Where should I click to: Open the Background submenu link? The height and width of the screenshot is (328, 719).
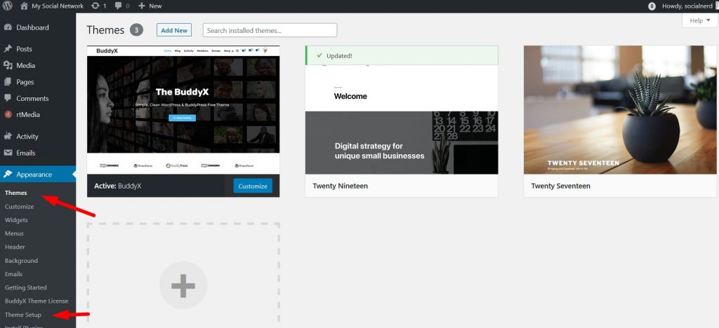(21, 260)
